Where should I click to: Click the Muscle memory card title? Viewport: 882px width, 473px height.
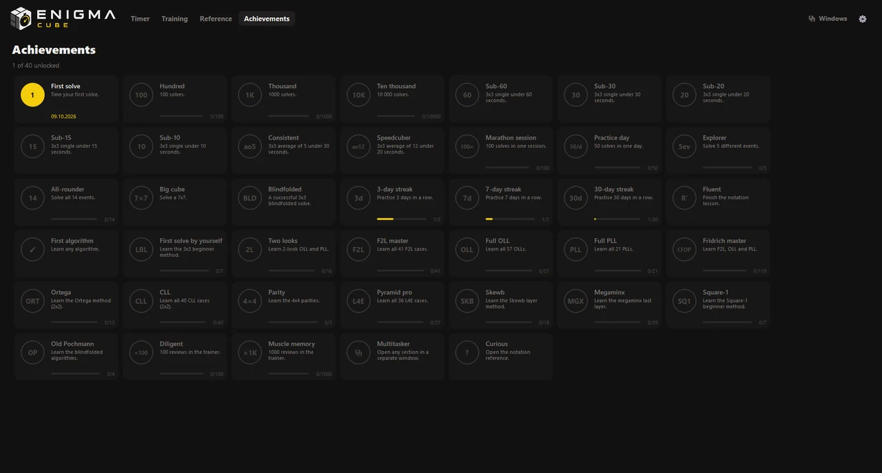pyautogui.click(x=291, y=344)
